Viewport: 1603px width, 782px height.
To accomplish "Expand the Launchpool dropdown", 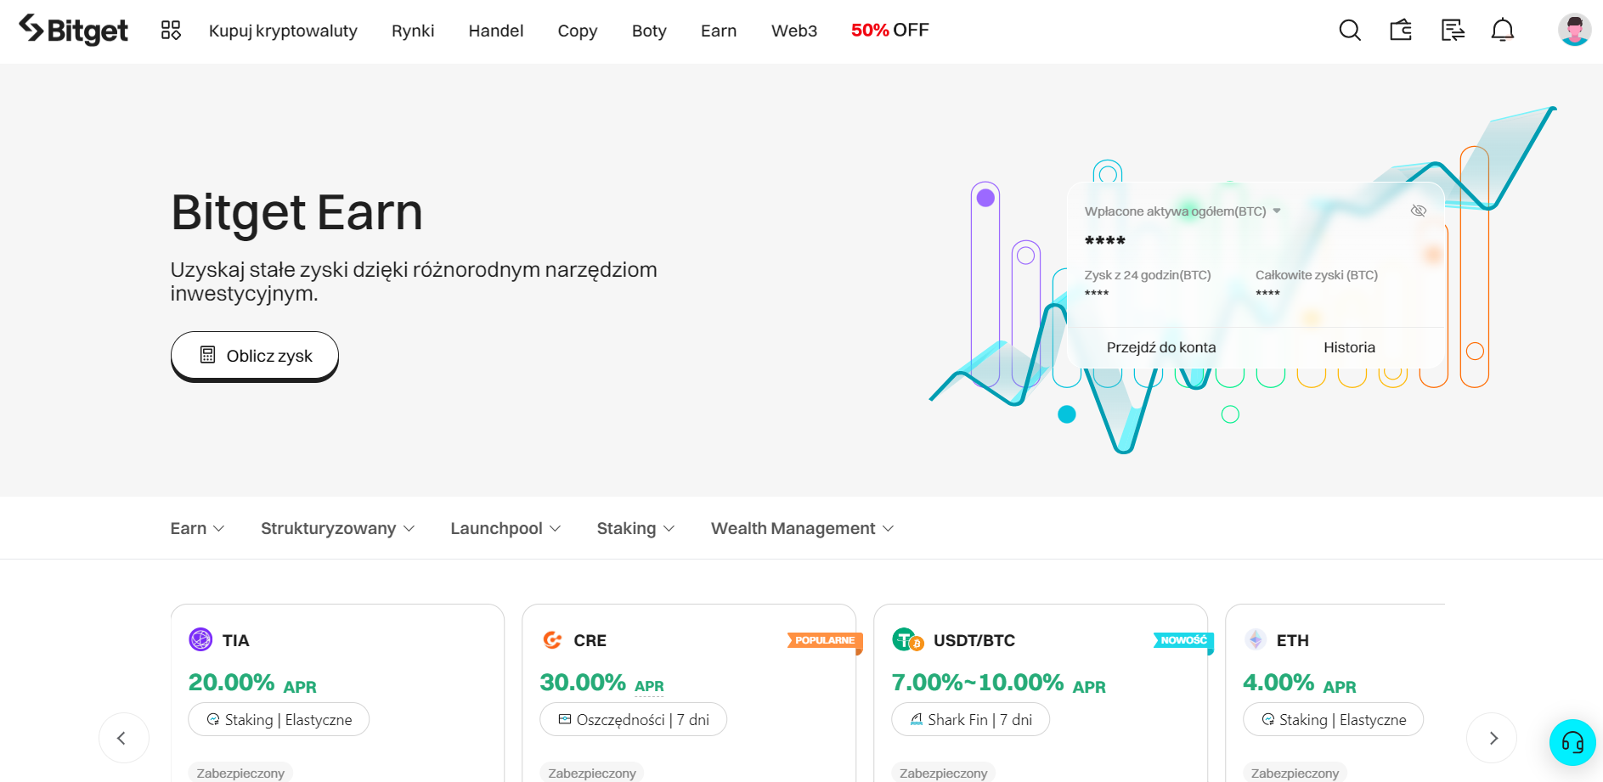I will point(505,528).
